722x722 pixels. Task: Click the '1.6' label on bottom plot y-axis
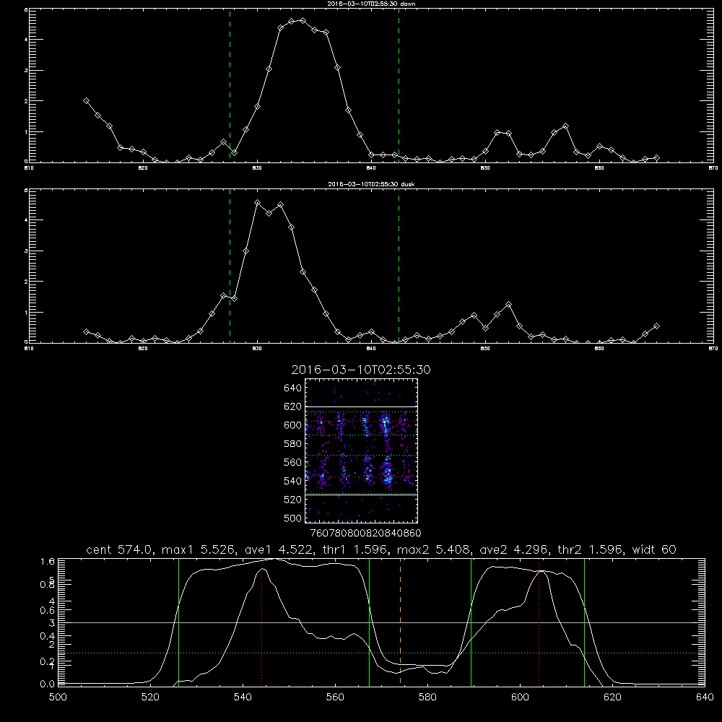pyautogui.click(x=48, y=561)
